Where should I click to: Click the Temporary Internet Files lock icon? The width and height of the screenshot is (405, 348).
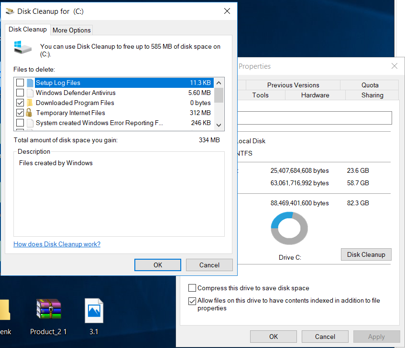[x=29, y=113]
